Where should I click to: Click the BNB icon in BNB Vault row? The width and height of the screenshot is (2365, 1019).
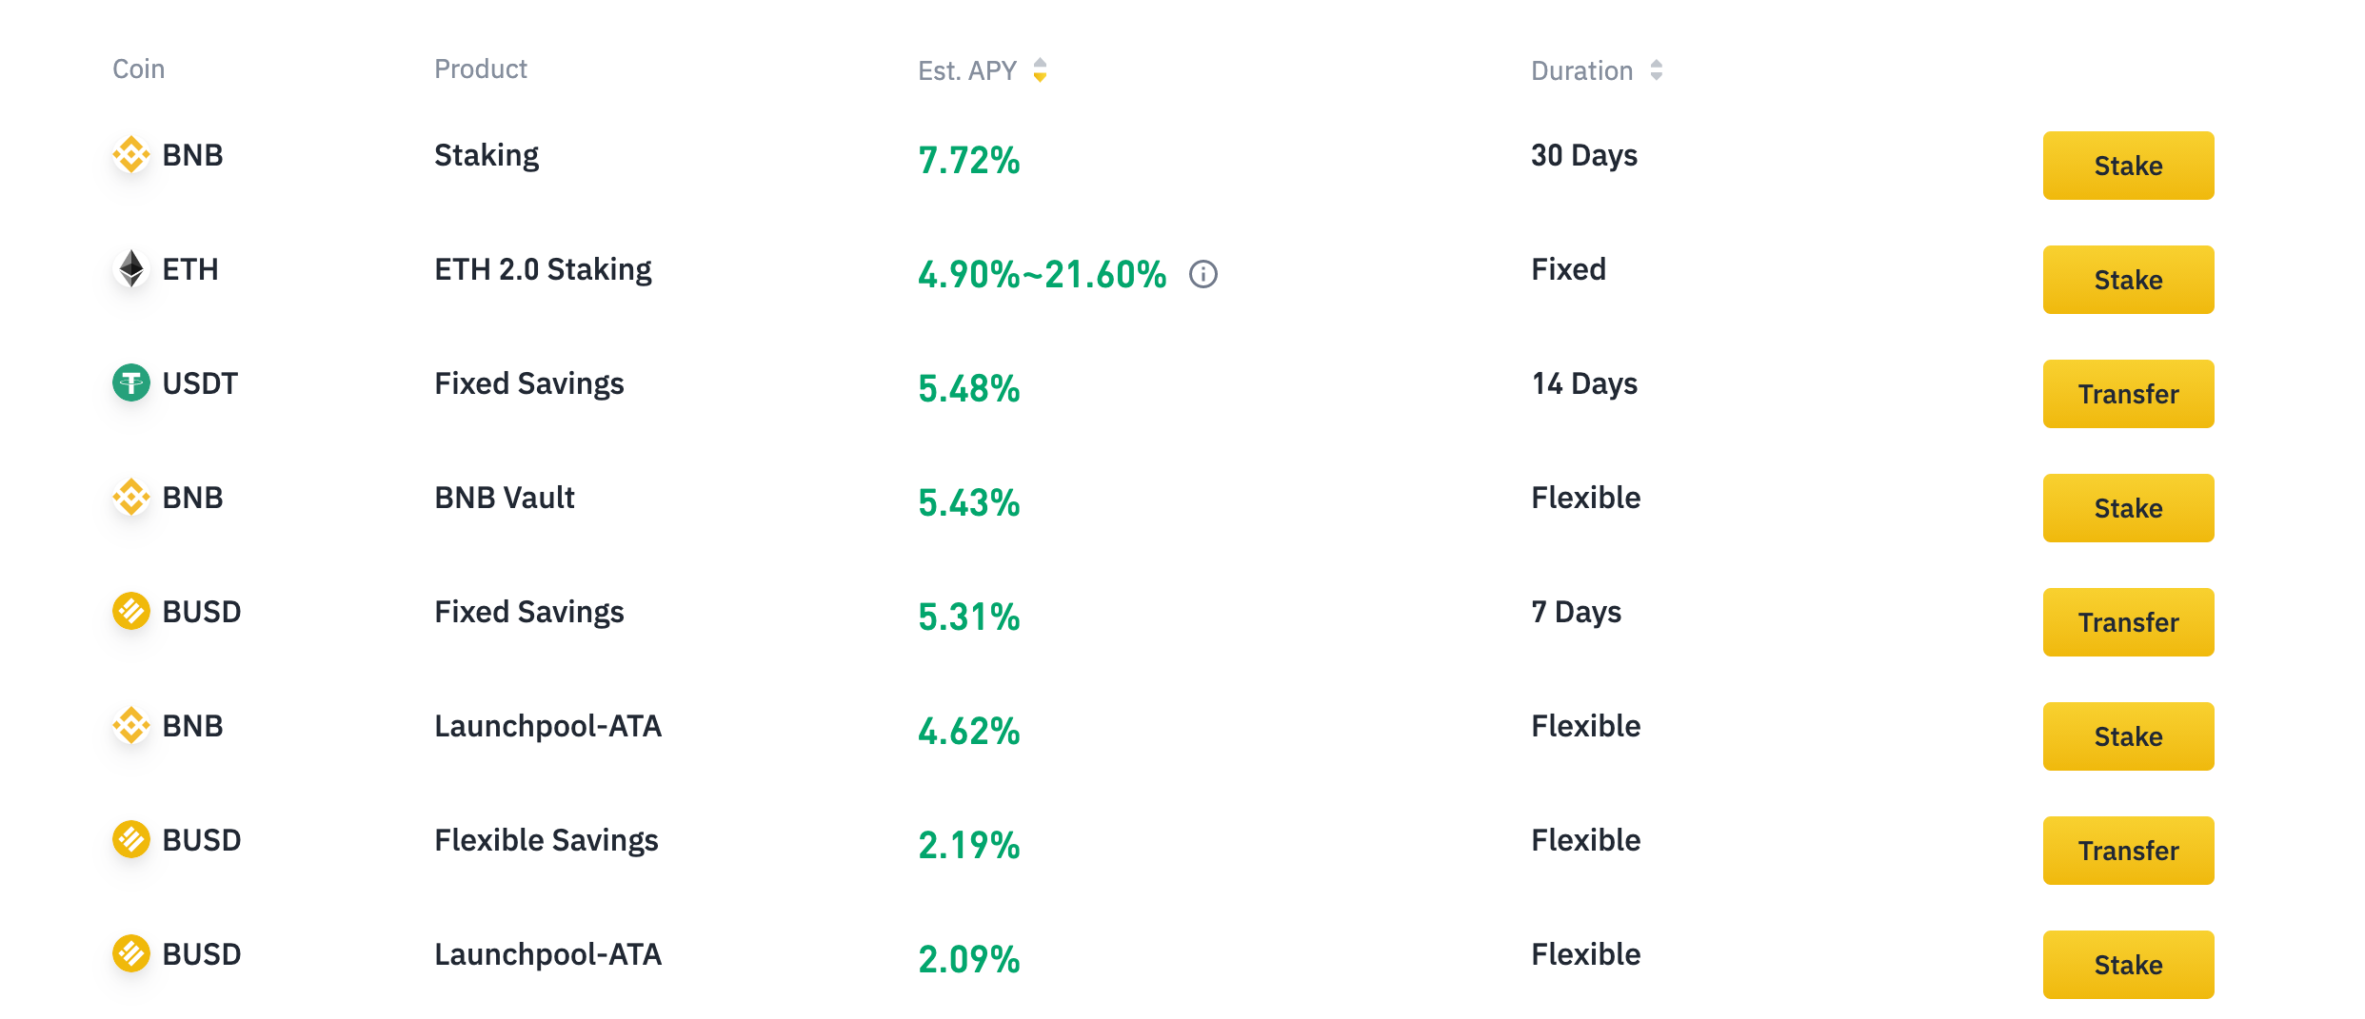click(131, 497)
